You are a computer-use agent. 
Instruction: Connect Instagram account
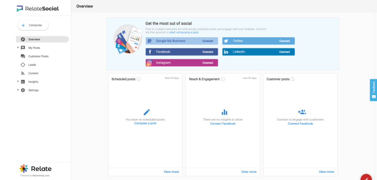(x=208, y=63)
